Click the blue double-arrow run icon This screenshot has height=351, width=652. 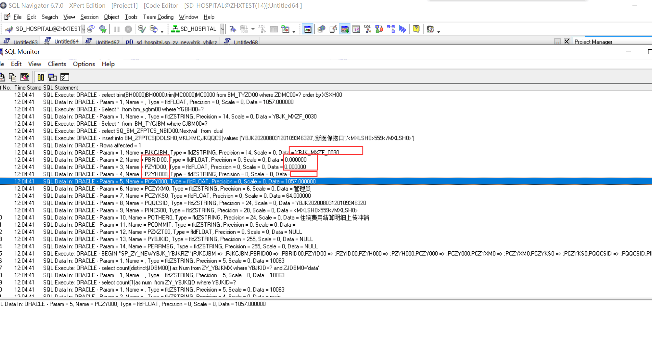click(402, 29)
